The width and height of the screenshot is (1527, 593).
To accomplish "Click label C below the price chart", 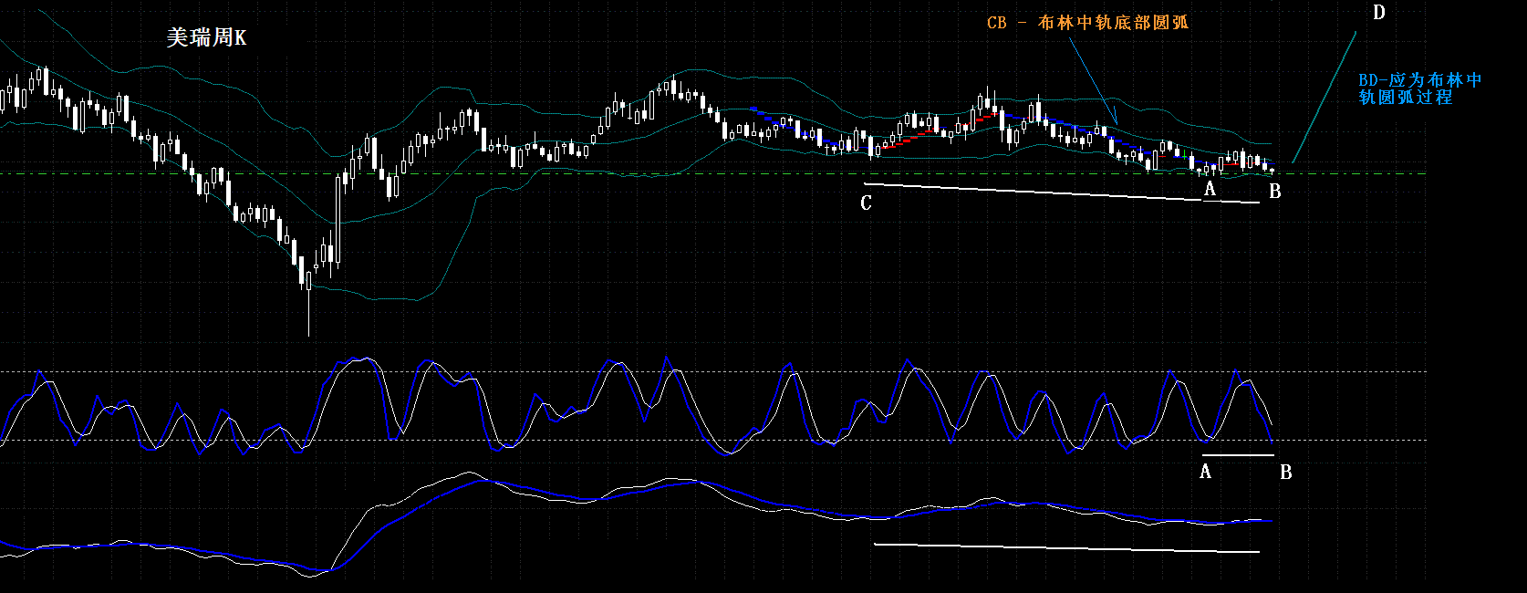I will pyautogui.click(x=866, y=203).
